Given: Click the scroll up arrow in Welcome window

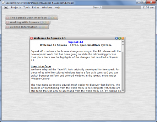Looking at the screenshot, I should pyautogui.click(x=123, y=44).
